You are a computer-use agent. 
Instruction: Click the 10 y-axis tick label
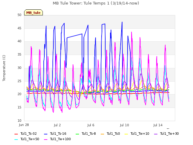pos(19,121)
